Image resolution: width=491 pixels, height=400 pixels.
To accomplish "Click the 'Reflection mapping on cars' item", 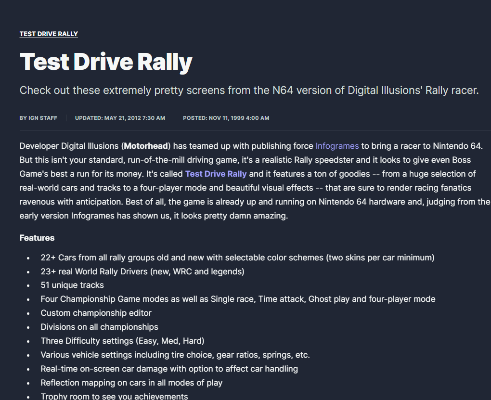I will click(x=131, y=383).
